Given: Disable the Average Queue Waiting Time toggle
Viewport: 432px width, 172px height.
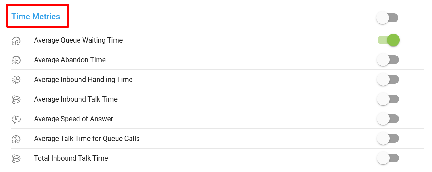Looking at the screenshot, I should [388, 40].
